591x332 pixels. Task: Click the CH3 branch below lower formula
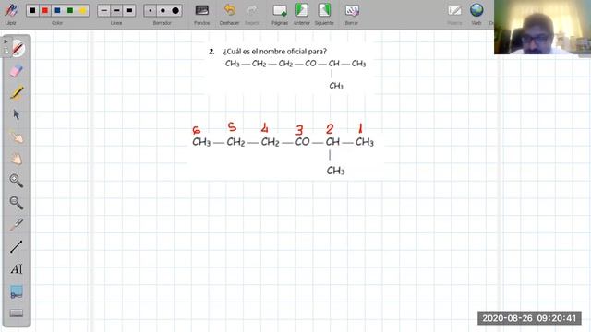(x=335, y=171)
